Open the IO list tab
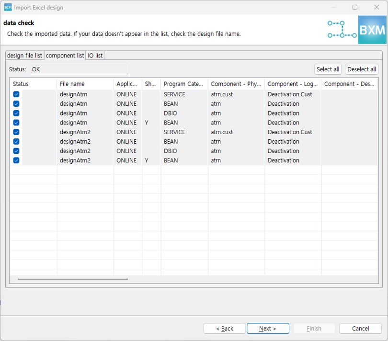This screenshot has width=388, height=341. (95, 56)
